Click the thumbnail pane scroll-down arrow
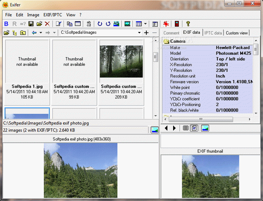Image resolution: width=263 pixels, height=201 pixels. coord(156,116)
